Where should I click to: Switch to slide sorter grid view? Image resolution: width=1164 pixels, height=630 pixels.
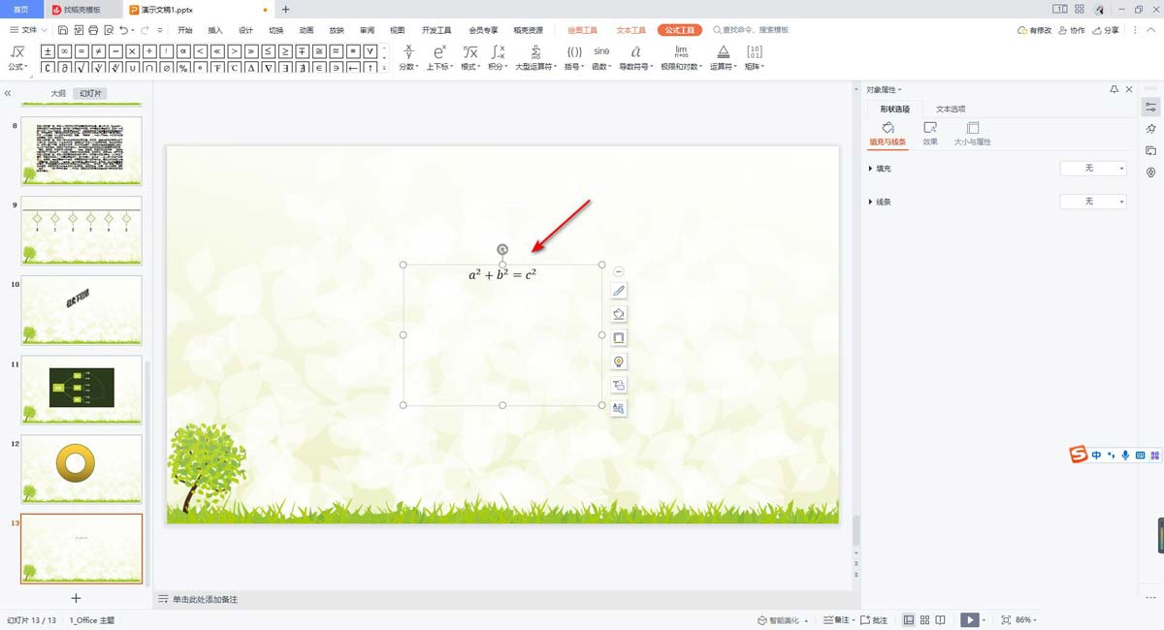click(924, 619)
